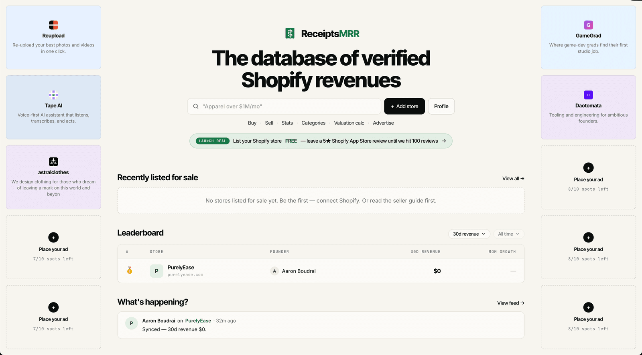Screen dimensions: 642x355
Task: Open the Reupload ad icon
Action: pyautogui.click(x=53, y=25)
